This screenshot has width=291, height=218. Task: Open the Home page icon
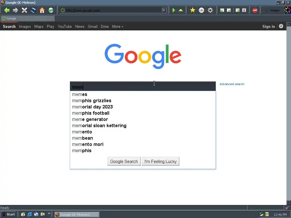[42, 10]
